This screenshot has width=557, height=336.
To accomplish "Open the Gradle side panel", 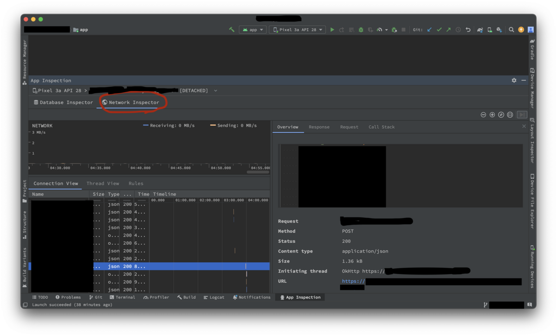I will tap(532, 49).
